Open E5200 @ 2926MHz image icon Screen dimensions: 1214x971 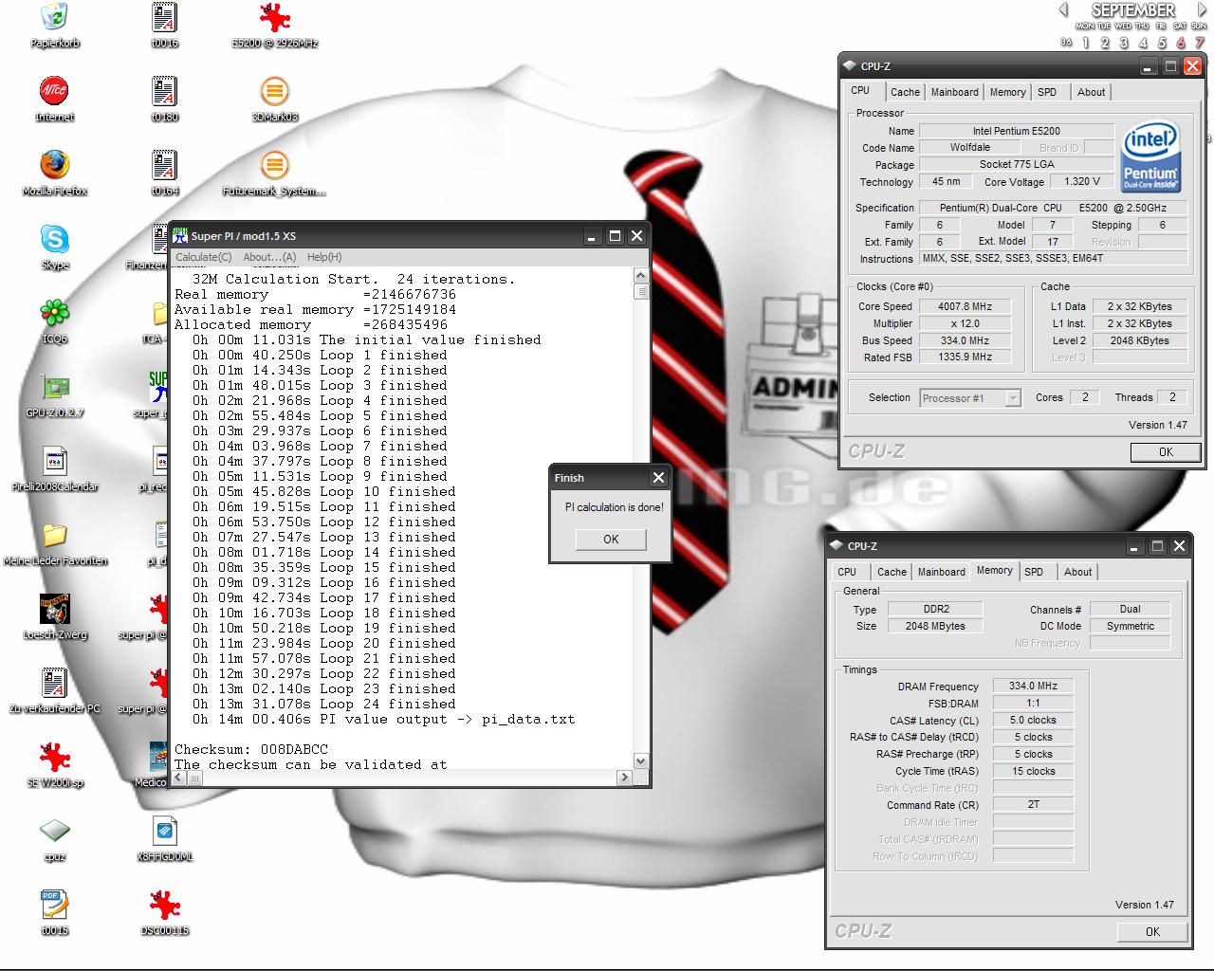(x=275, y=17)
